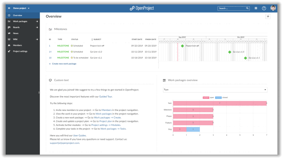Open work package ID 1 link
This screenshot has height=159, width=283.
click(x=50, y=46)
